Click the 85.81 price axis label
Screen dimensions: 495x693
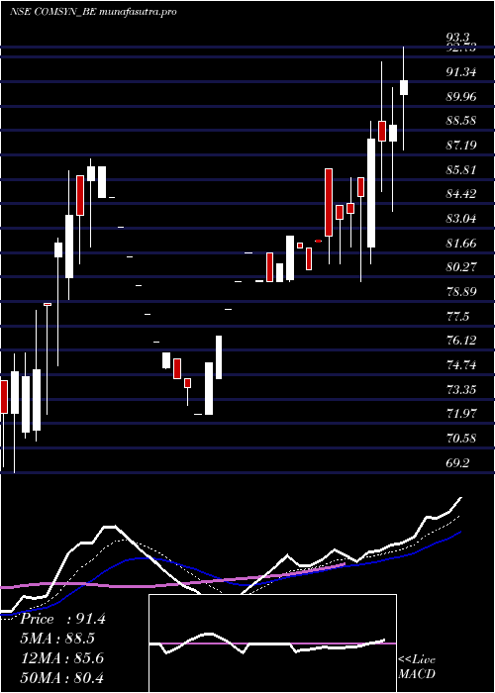(x=461, y=169)
